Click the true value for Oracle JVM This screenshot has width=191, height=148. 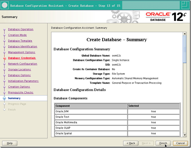pos(154,111)
